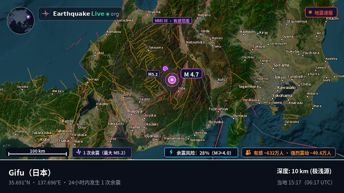Click the Kanazawa city label

click(x=125, y=20)
